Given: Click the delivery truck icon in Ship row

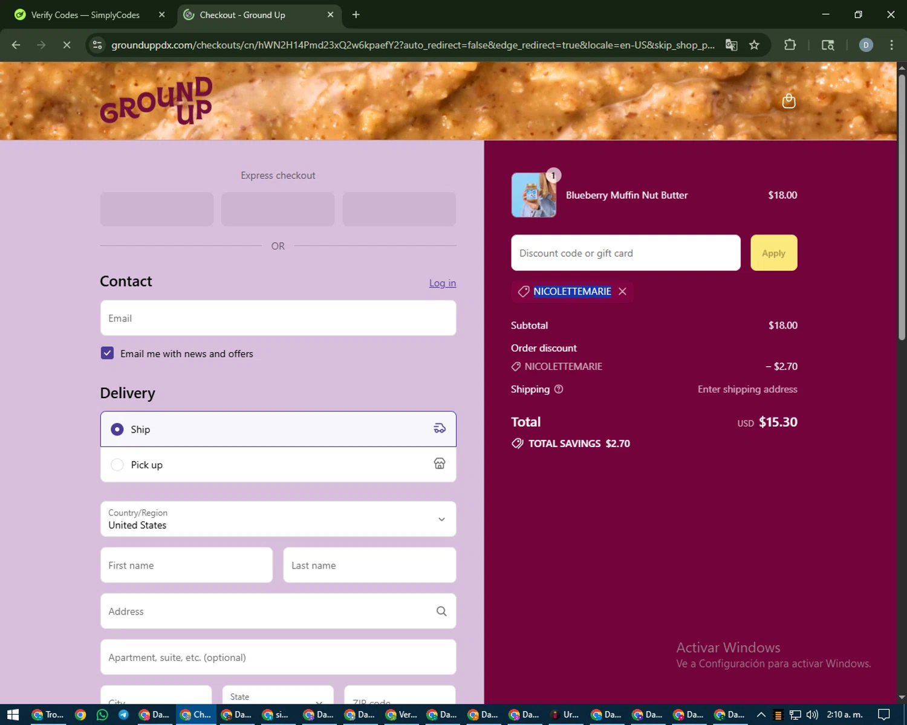Looking at the screenshot, I should click(440, 428).
